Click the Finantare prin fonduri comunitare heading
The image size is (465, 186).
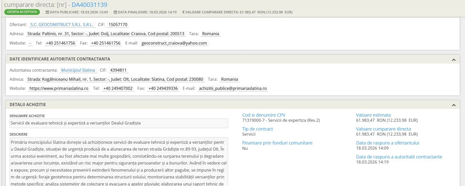tap(277, 143)
